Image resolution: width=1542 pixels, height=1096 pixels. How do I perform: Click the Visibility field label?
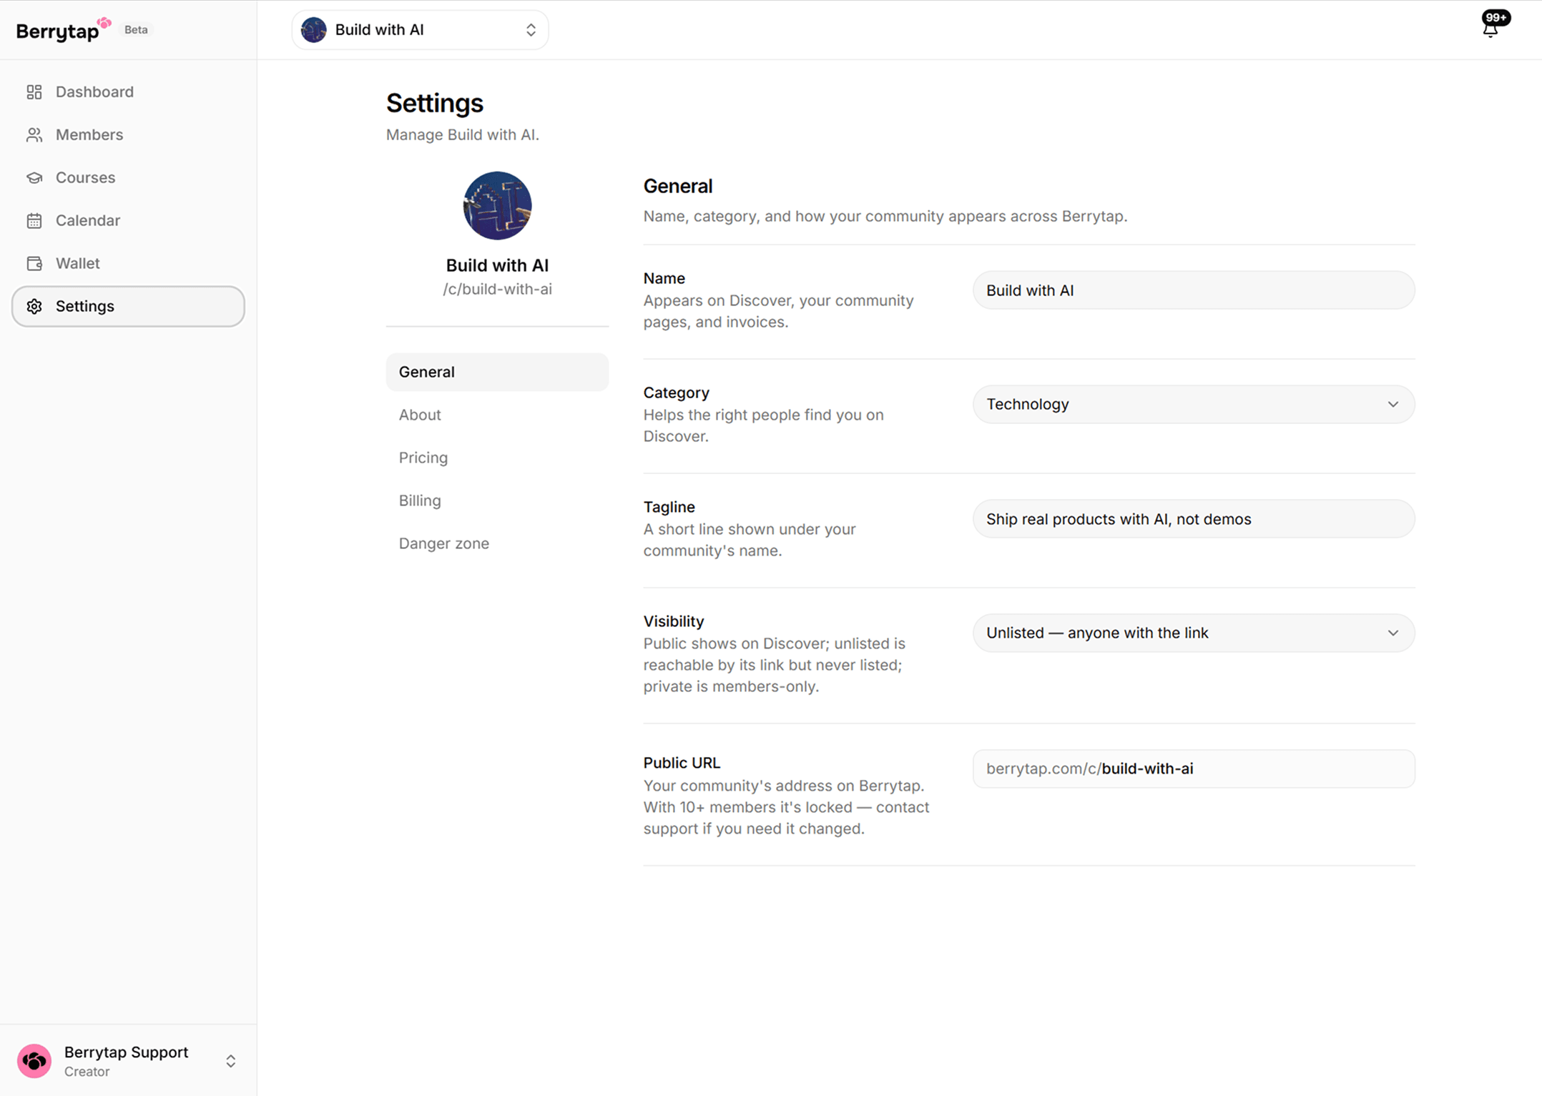(x=674, y=621)
